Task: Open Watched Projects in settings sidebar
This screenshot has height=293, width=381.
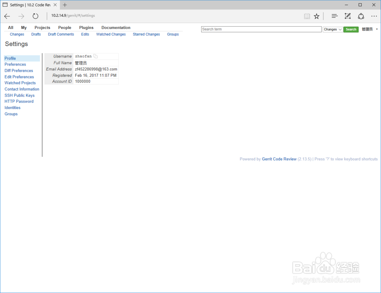Action: coord(20,83)
